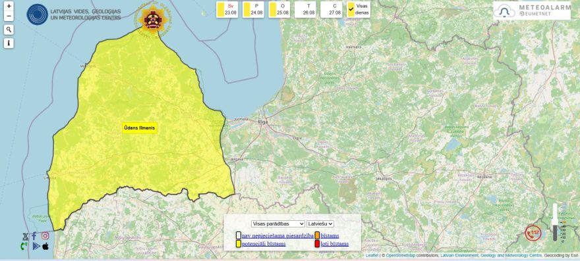Open the Facebook social icon
Screen dimensions: 580x261
click(34, 236)
